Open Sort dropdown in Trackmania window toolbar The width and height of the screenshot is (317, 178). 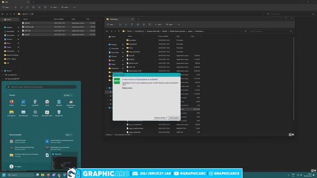pyautogui.click(x=158, y=24)
